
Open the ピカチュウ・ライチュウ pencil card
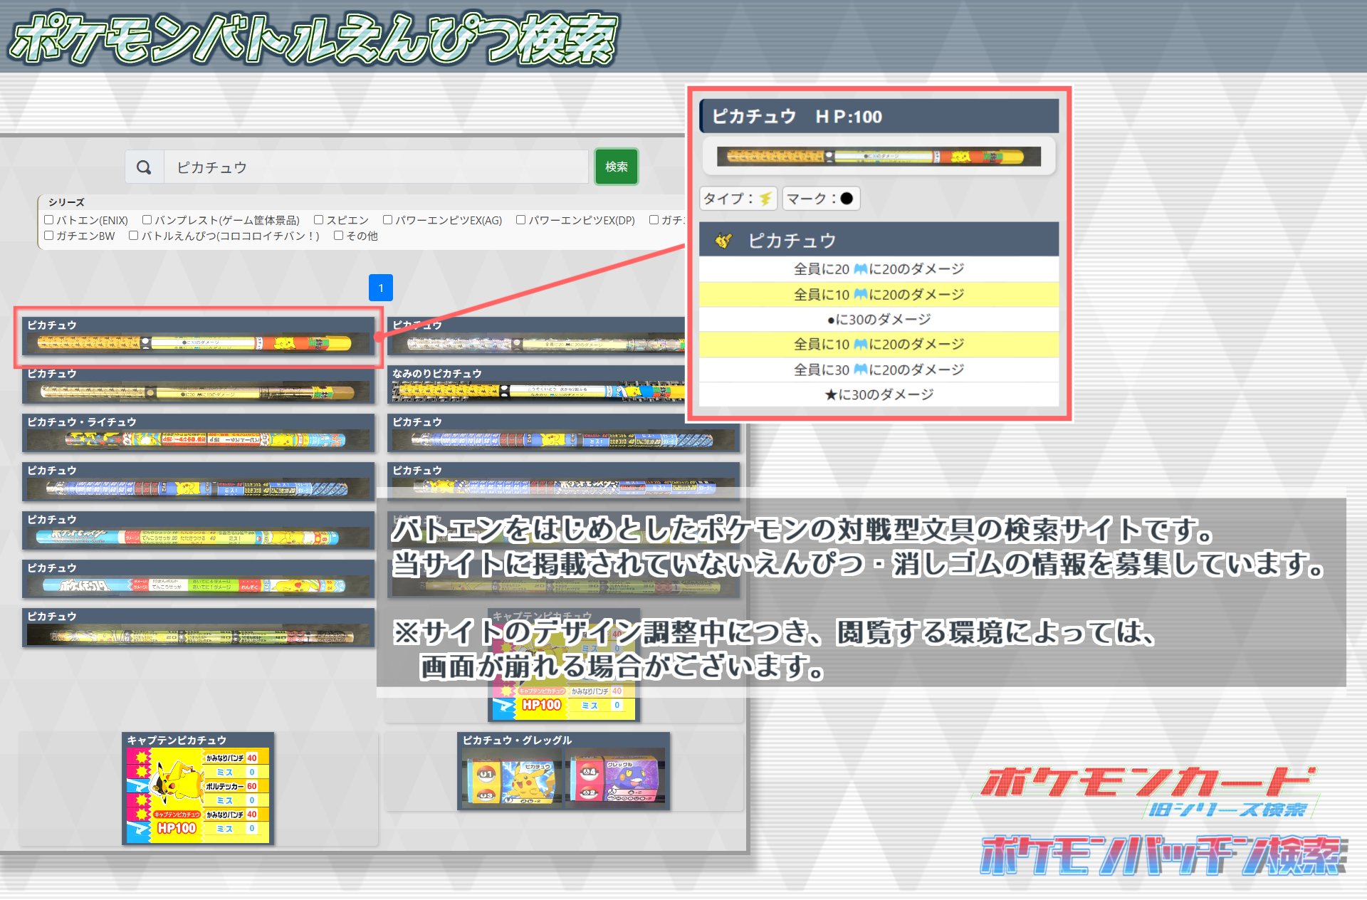click(199, 433)
